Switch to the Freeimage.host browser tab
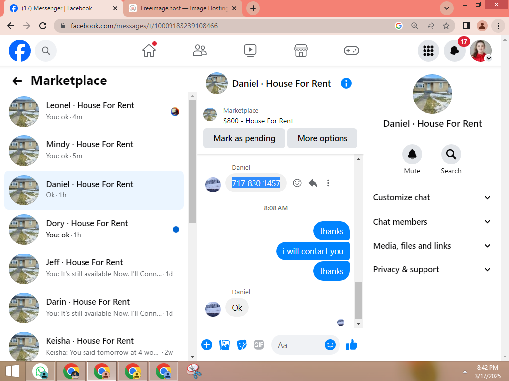This screenshot has height=381, width=509. pyautogui.click(x=183, y=8)
